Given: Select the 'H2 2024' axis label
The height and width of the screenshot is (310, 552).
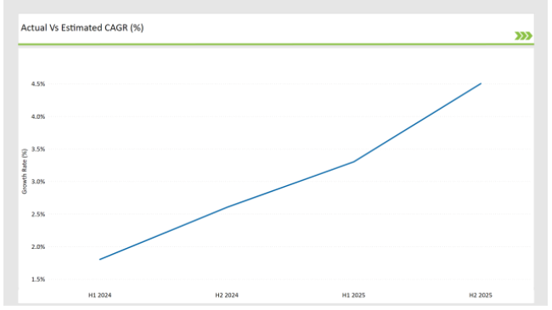Looking at the screenshot, I should pos(227,296).
